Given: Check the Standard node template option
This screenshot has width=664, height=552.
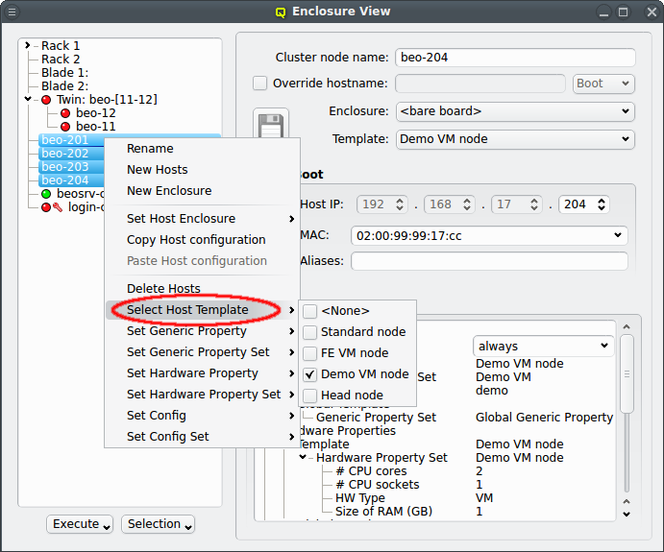Looking at the screenshot, I should [310, 332].
